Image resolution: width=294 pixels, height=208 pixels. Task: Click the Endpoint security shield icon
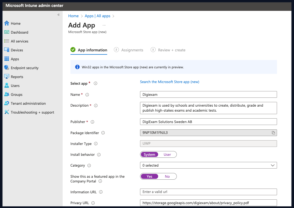[7, 67]
